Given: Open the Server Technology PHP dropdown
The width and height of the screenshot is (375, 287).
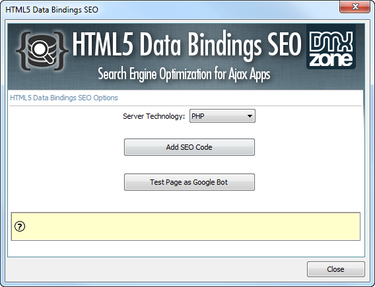Looking at the screenshot, I should click(x=222, y=116).
